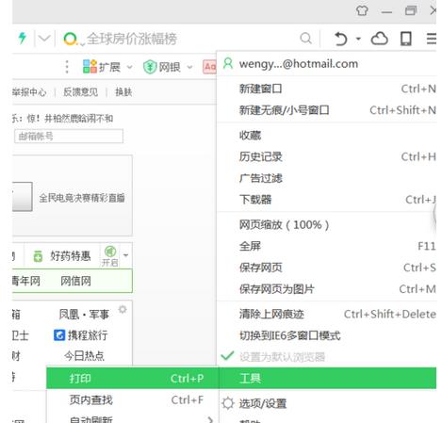This screenshot has height=423, width=442.
Task: Toggle the hamburger main menu button
Action: [432, 39]
